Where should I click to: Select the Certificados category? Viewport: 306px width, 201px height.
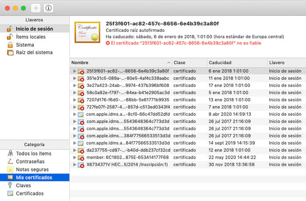point(30,193)
